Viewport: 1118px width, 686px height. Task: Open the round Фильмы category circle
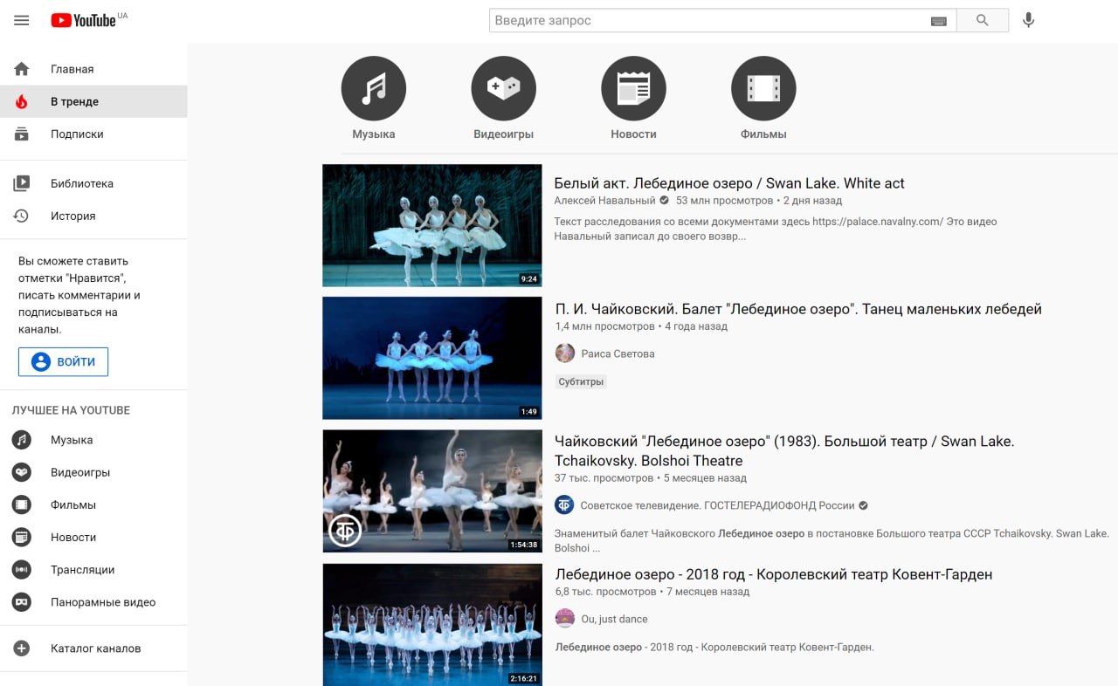[763, 88]
